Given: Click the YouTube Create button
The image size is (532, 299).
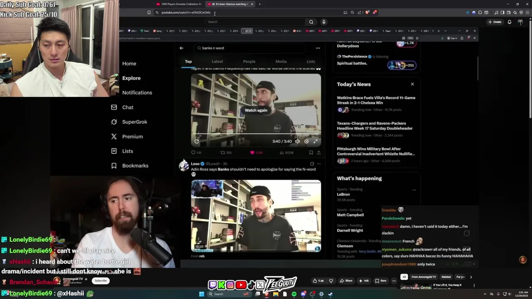Looking at the screenshot, I should [x=495, y=22].
